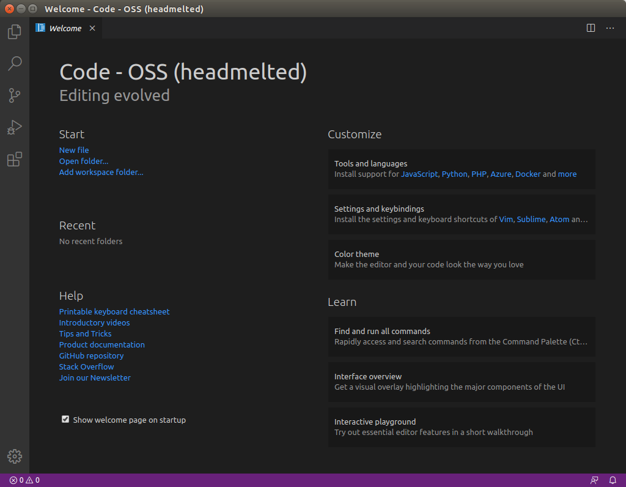Split the editor to the right
626x487 pixels.
(591, 28)
